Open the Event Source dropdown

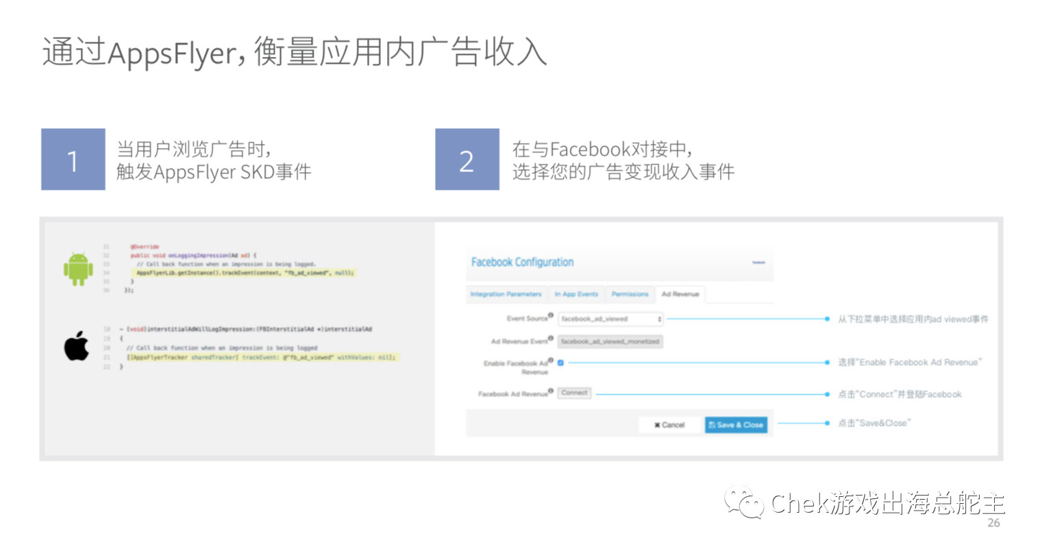click(611, 319)
